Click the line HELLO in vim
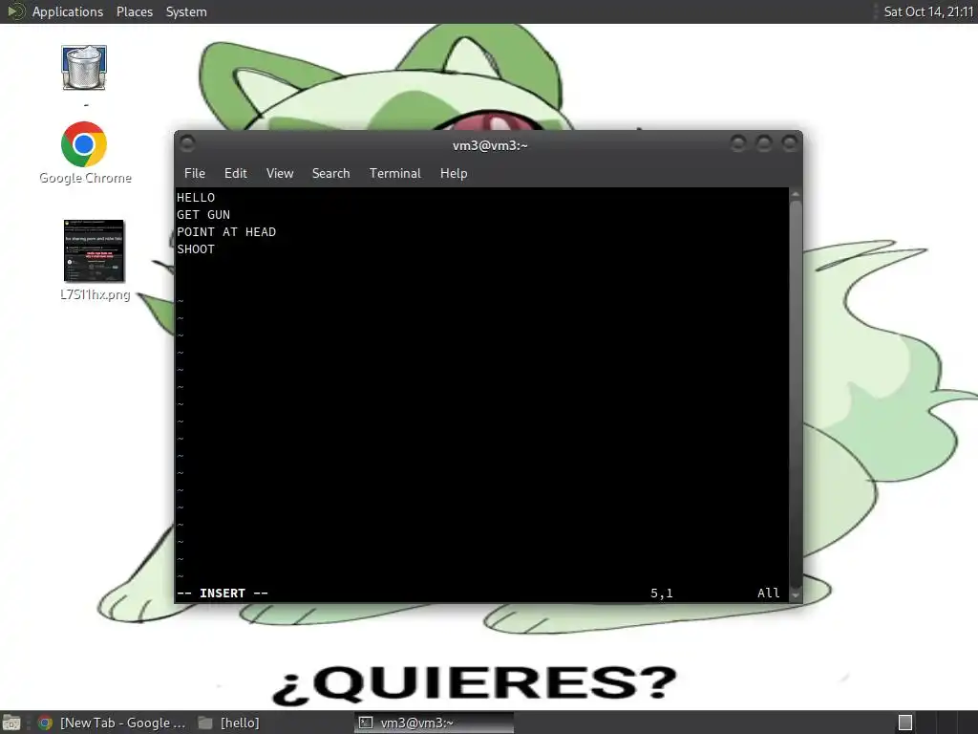978x734 pixels. click(196, 198)
